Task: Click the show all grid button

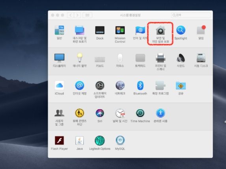Action: point(87,15)
